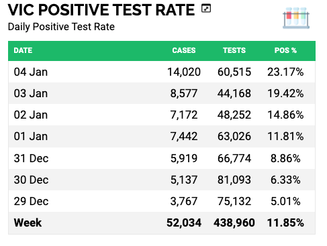Screen dimensions: 327x246
Task: Click the 19.42% positive rate
Action: click(285, 93)
